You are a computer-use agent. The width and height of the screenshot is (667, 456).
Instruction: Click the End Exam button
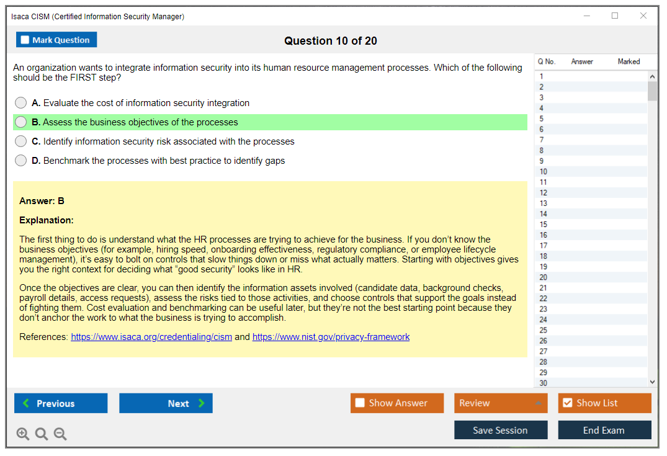click(604, 430)
